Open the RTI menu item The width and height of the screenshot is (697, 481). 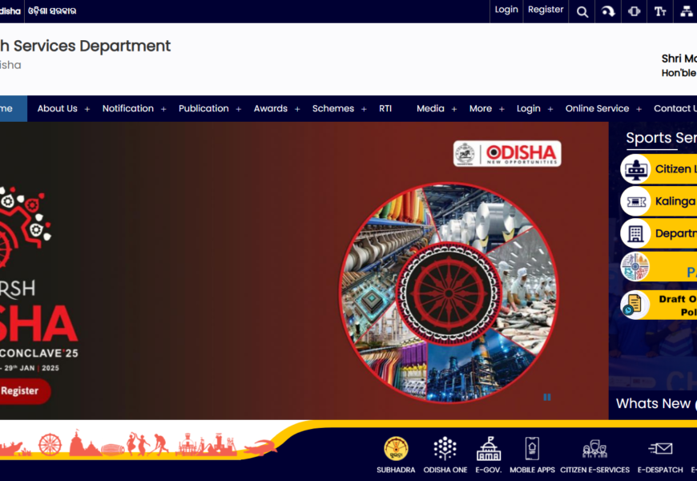(385, 108)
